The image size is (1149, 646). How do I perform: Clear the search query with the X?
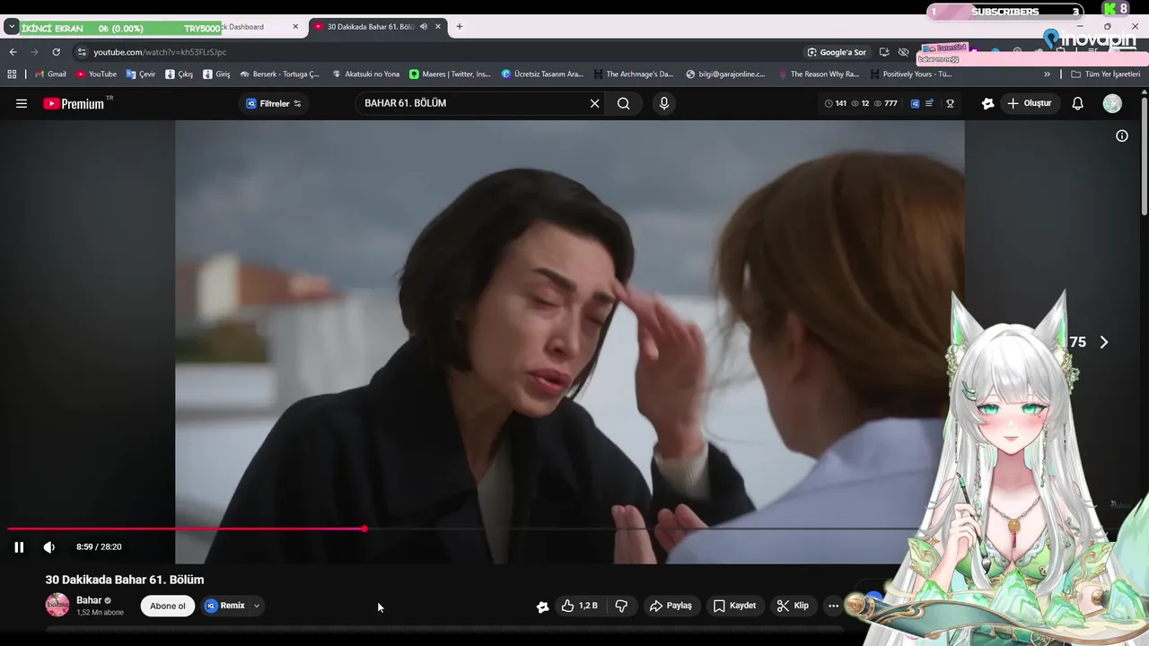[x=594, y=103]
